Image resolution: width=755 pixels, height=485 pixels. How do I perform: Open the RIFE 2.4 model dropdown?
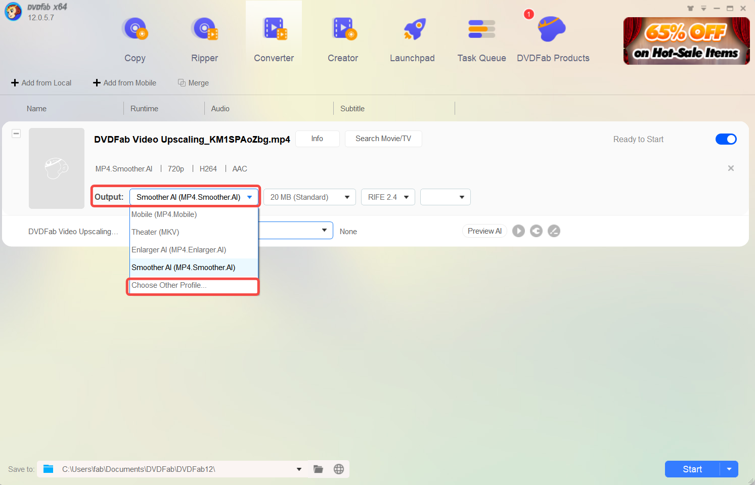point(388,197)
